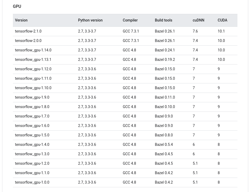Click Bazel 0.4.5 in tensorflow_gpu-1.2.0 row
Image resolution: width=249 pixels, height=192 pixels.
coord(164,163)
